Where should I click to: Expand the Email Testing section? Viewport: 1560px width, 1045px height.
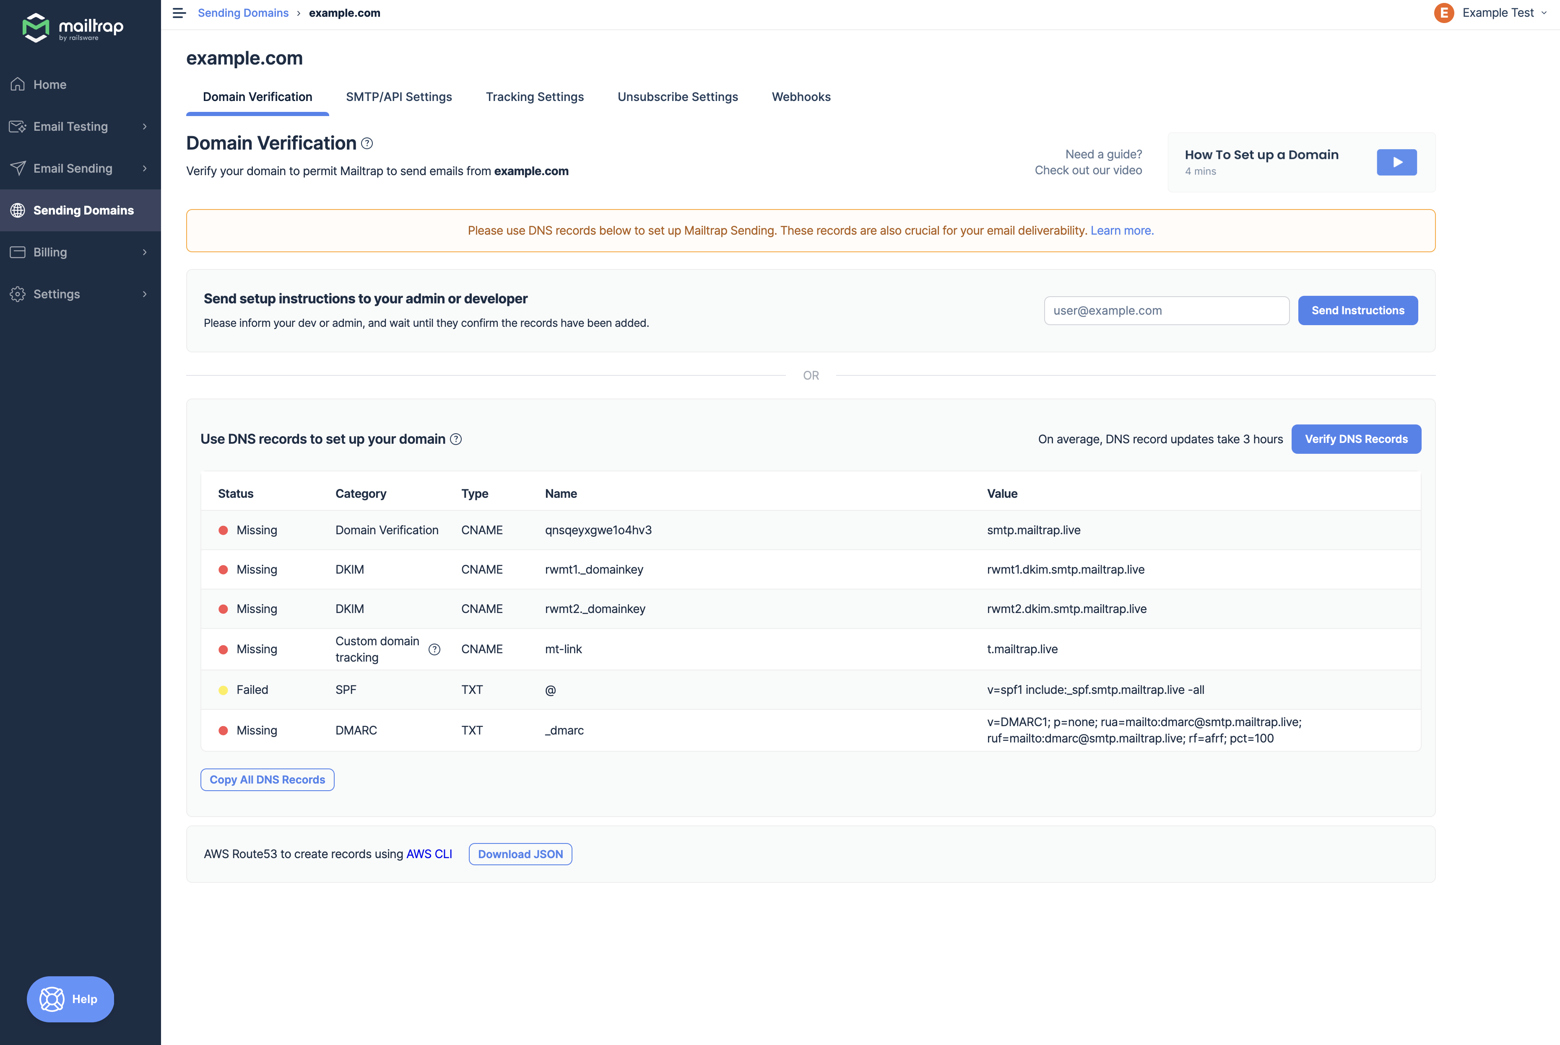145,126
